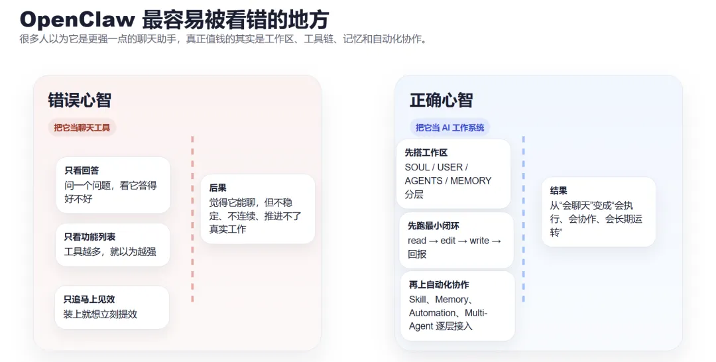Click the text 'SOUL / USER / AGENTS / MEMORY 分层'
716x362 pixels.
[448, 181]
